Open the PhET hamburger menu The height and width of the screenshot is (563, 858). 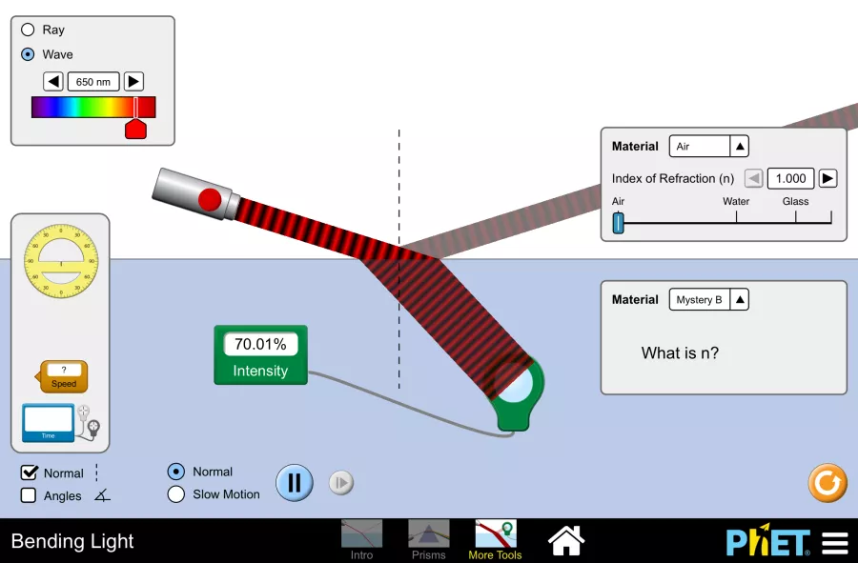click(835, 543)
